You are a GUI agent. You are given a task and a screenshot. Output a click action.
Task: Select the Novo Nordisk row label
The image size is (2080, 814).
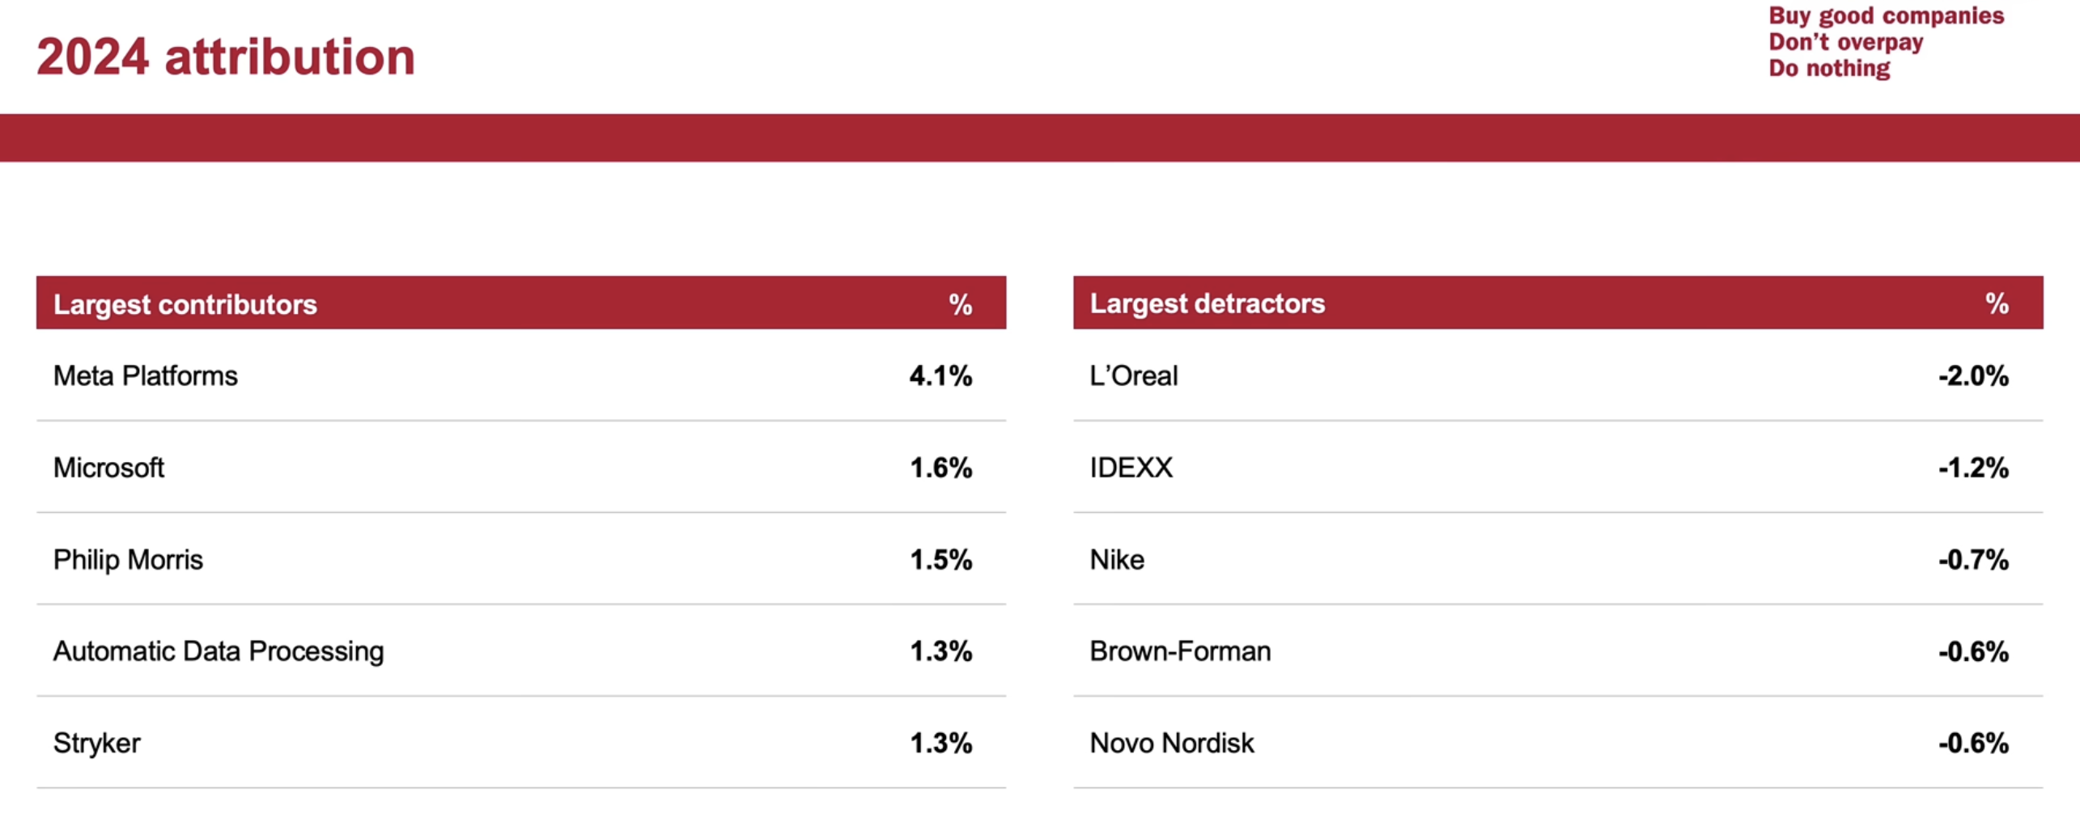coord(1172,743)
